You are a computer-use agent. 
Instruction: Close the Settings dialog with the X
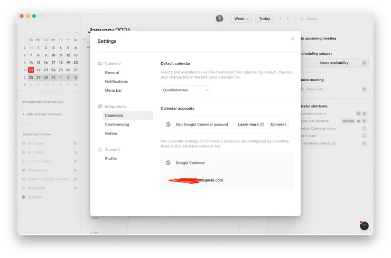pyautogui.click(x=293, y=39)
